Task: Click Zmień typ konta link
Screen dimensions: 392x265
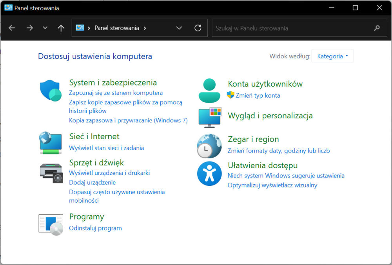Action: [x=258, y=96]
